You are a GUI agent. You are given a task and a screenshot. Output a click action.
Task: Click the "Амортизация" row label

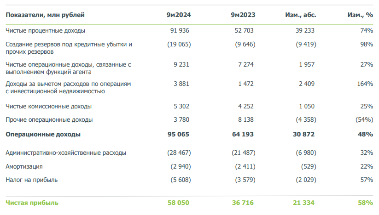click(24, 166)
